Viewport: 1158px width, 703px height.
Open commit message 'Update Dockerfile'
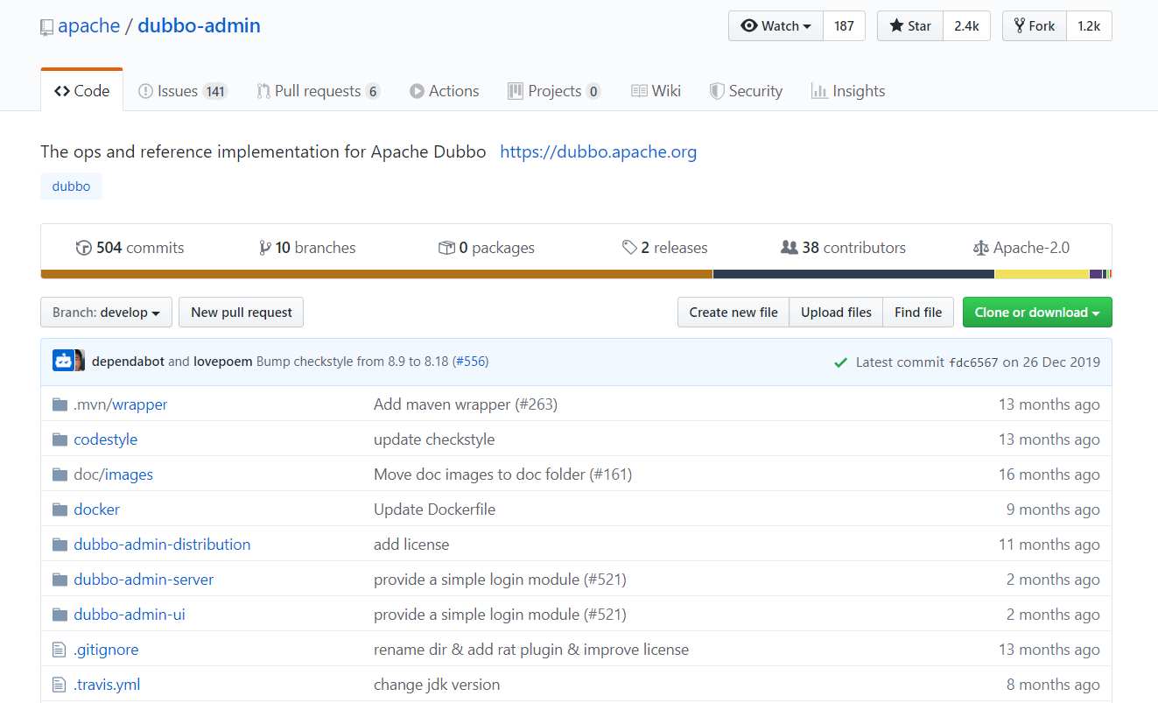(434, 510)
